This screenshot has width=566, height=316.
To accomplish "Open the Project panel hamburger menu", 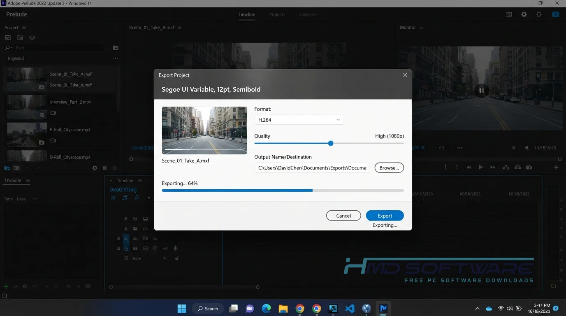I will tap(24, 28).
